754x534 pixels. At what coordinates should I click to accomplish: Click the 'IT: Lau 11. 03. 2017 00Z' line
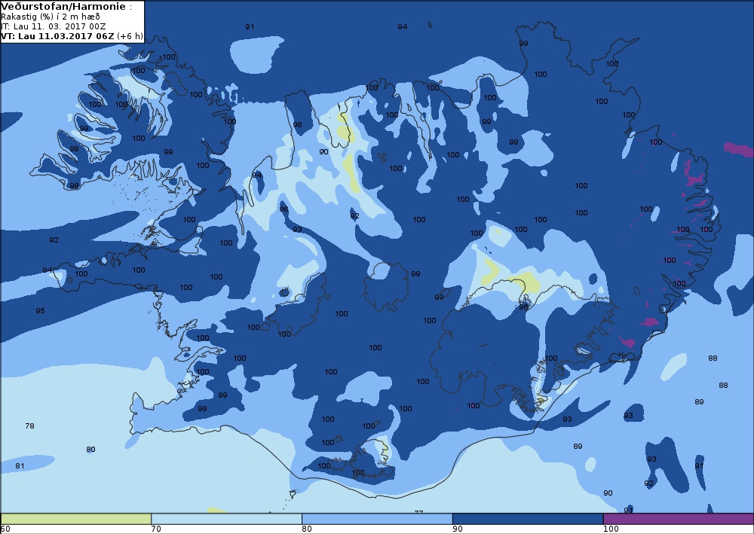point(54,26)
